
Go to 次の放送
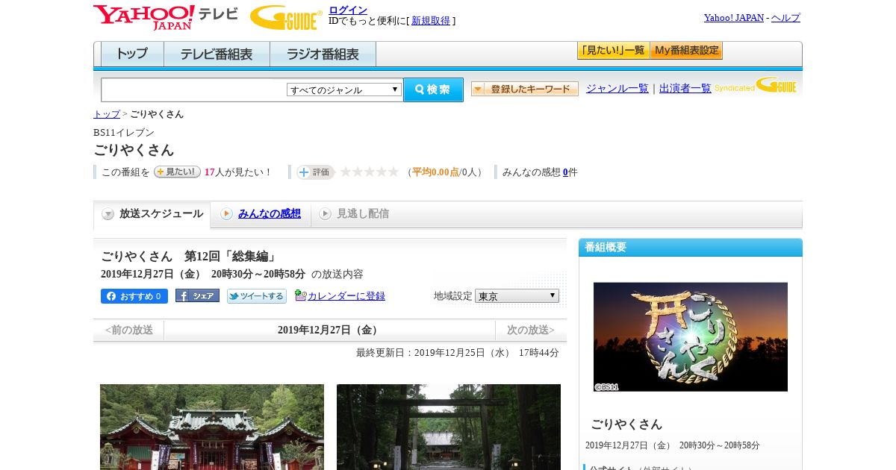tap(531, 330)
